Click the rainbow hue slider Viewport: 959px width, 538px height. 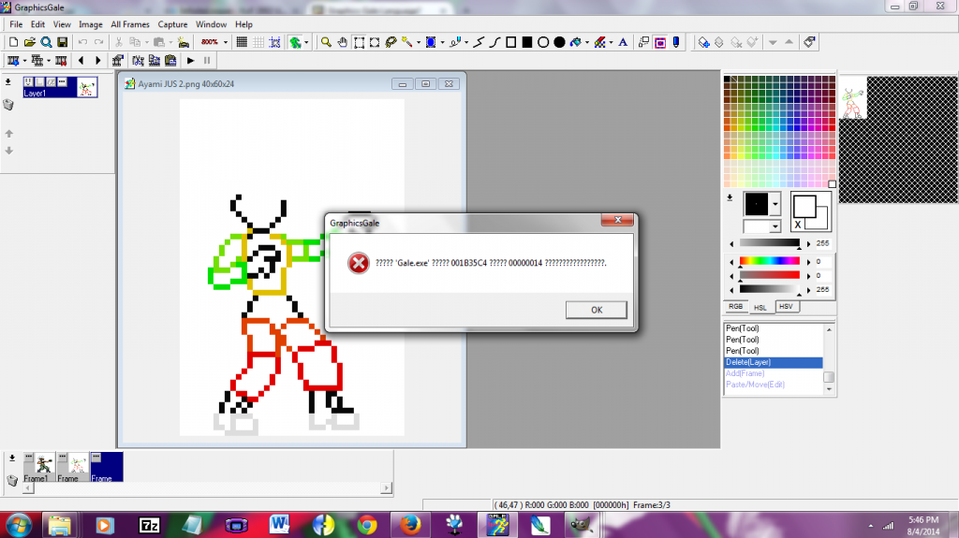pos(769,262)
